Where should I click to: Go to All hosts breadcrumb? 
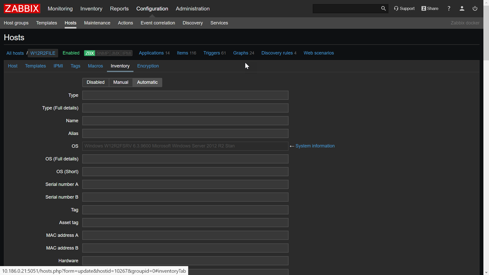[15, 53]
